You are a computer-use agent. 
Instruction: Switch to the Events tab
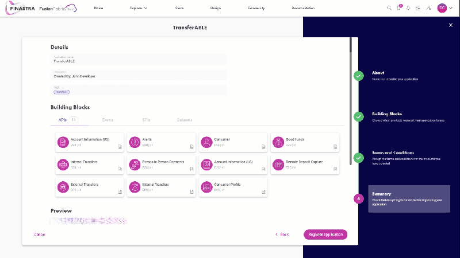pos(108,120)
